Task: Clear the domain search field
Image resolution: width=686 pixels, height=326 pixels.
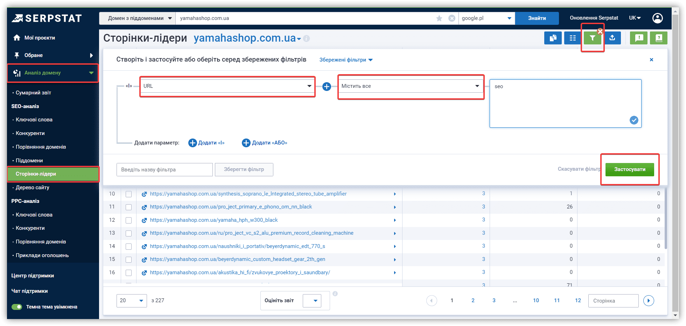Action: tap(452, 18)
